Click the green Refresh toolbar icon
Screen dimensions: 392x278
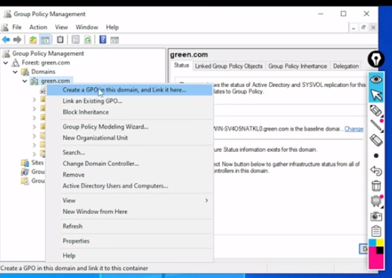click(87, 40)
